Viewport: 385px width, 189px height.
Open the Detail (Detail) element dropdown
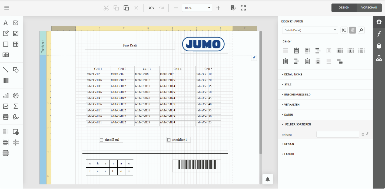tap(310, 30)
